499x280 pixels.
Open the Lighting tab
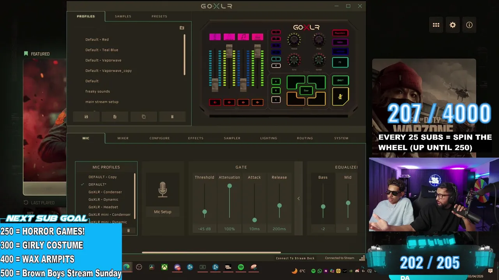[x=269, y=138]
